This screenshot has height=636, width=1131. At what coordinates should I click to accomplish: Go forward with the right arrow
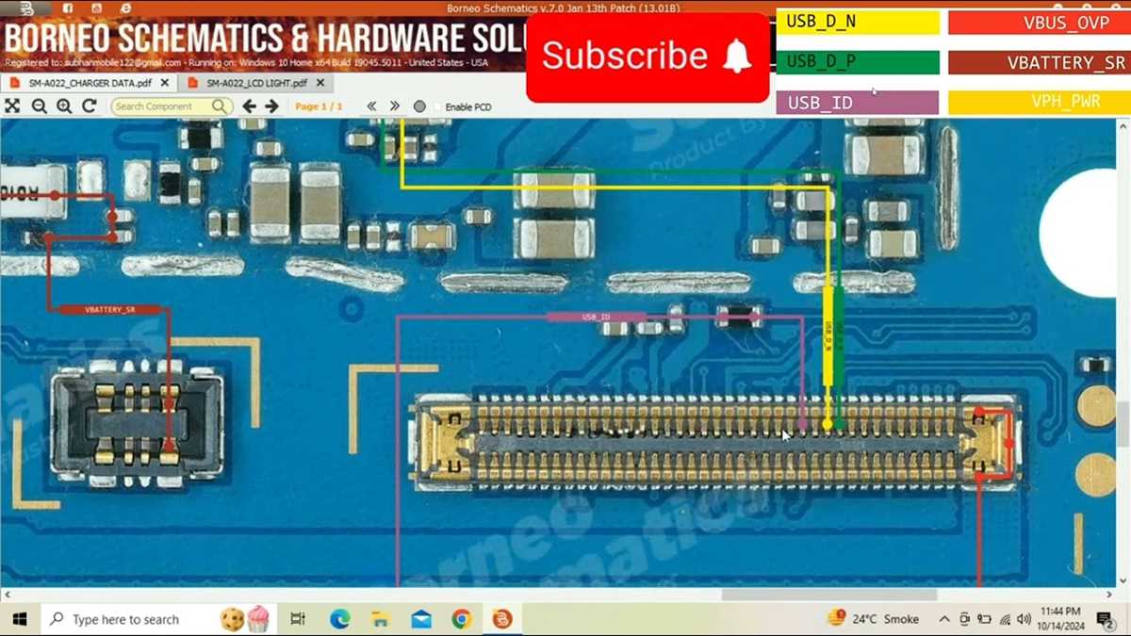coord(271,106)
